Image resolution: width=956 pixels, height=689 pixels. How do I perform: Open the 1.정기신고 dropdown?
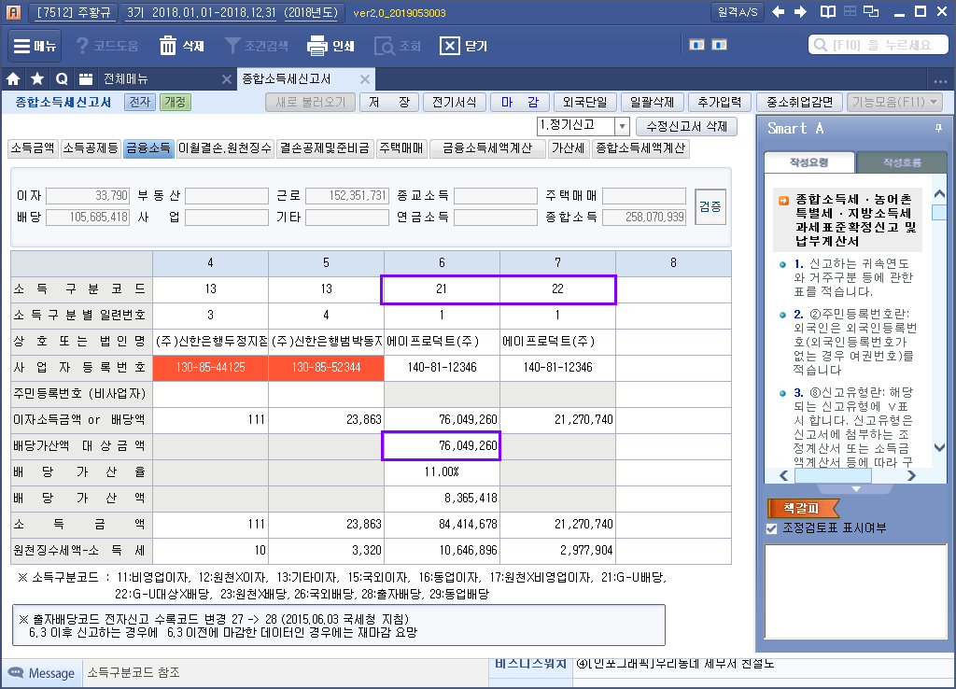(622, 126)
